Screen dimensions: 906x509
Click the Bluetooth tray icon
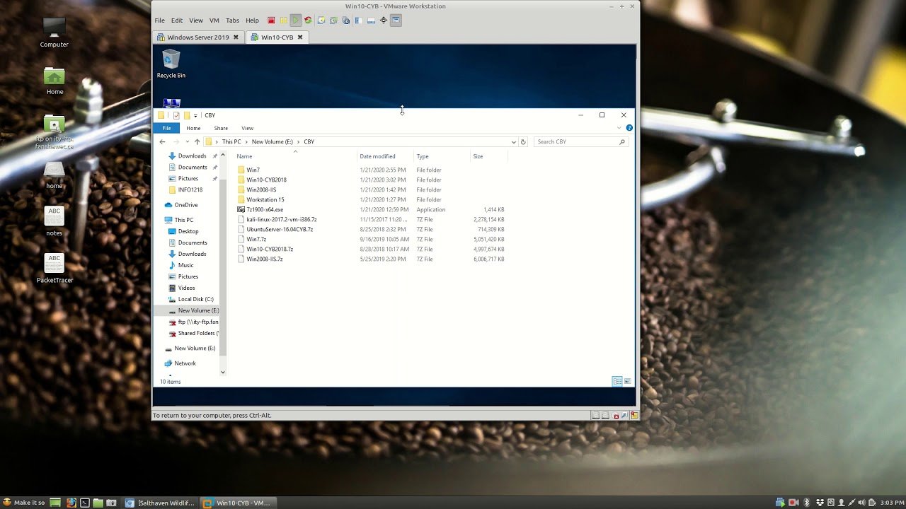tap(806, 503)
